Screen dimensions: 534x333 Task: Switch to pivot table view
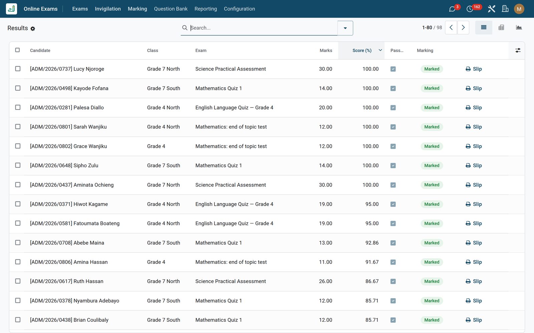point(501,28)
